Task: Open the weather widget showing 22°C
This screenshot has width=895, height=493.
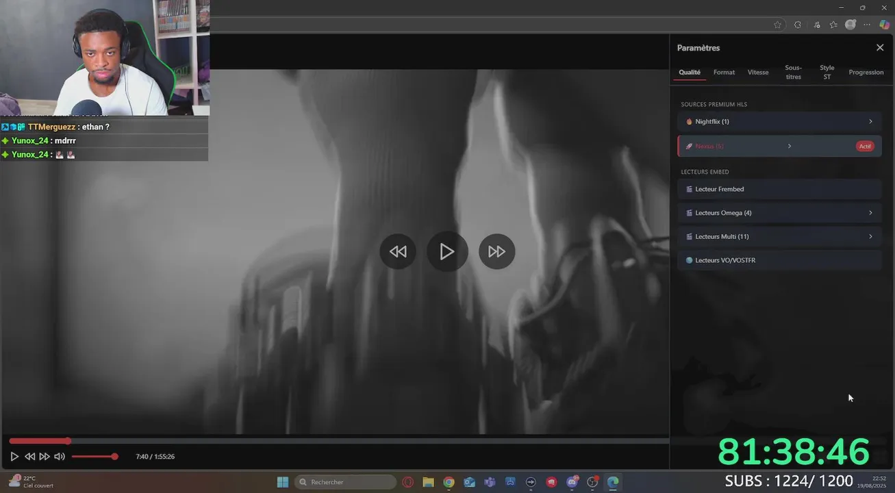Action: pos(31,481)
